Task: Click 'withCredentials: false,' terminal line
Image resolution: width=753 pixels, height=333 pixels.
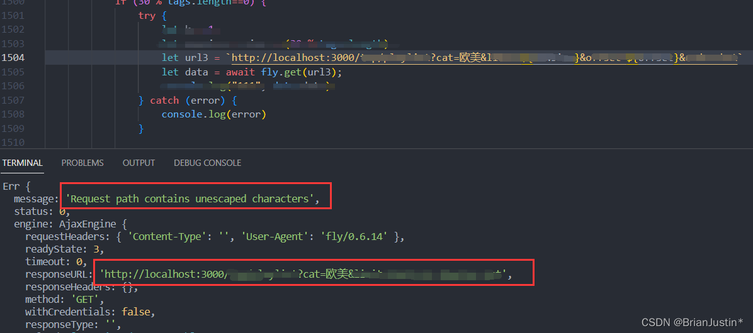Action: pos(91,312)
